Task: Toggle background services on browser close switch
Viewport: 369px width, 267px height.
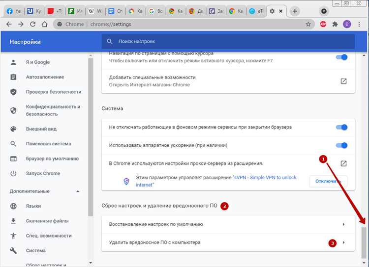Action: 342,127
